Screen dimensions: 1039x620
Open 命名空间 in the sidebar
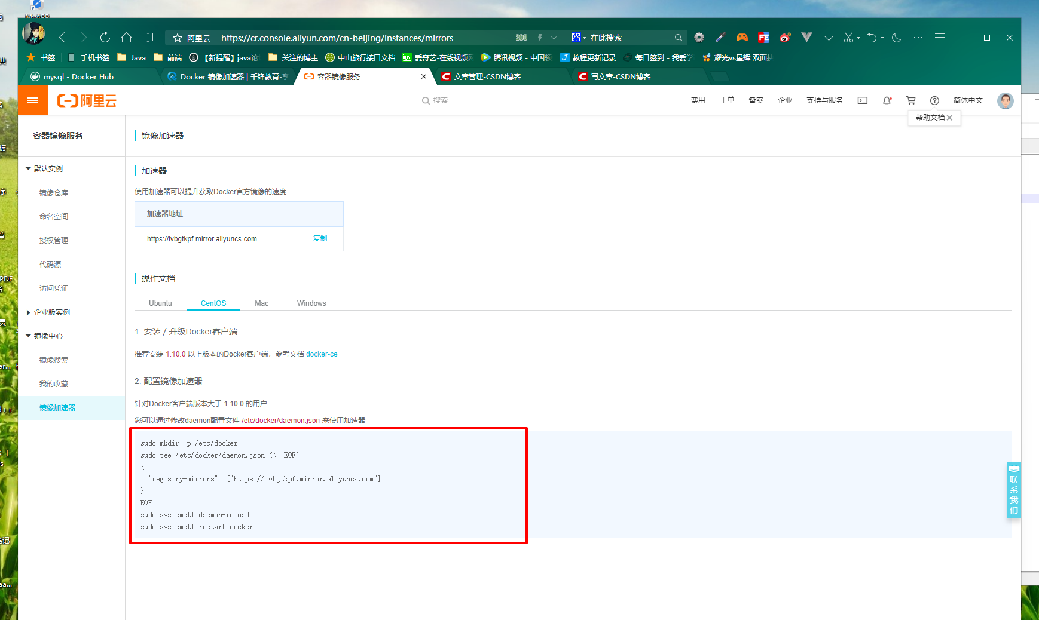click(54, 217)
